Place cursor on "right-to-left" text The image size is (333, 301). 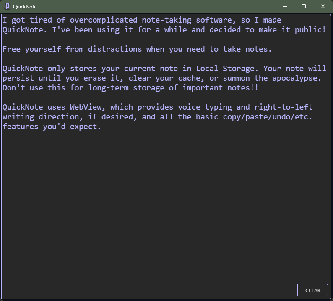coord(284,107)
